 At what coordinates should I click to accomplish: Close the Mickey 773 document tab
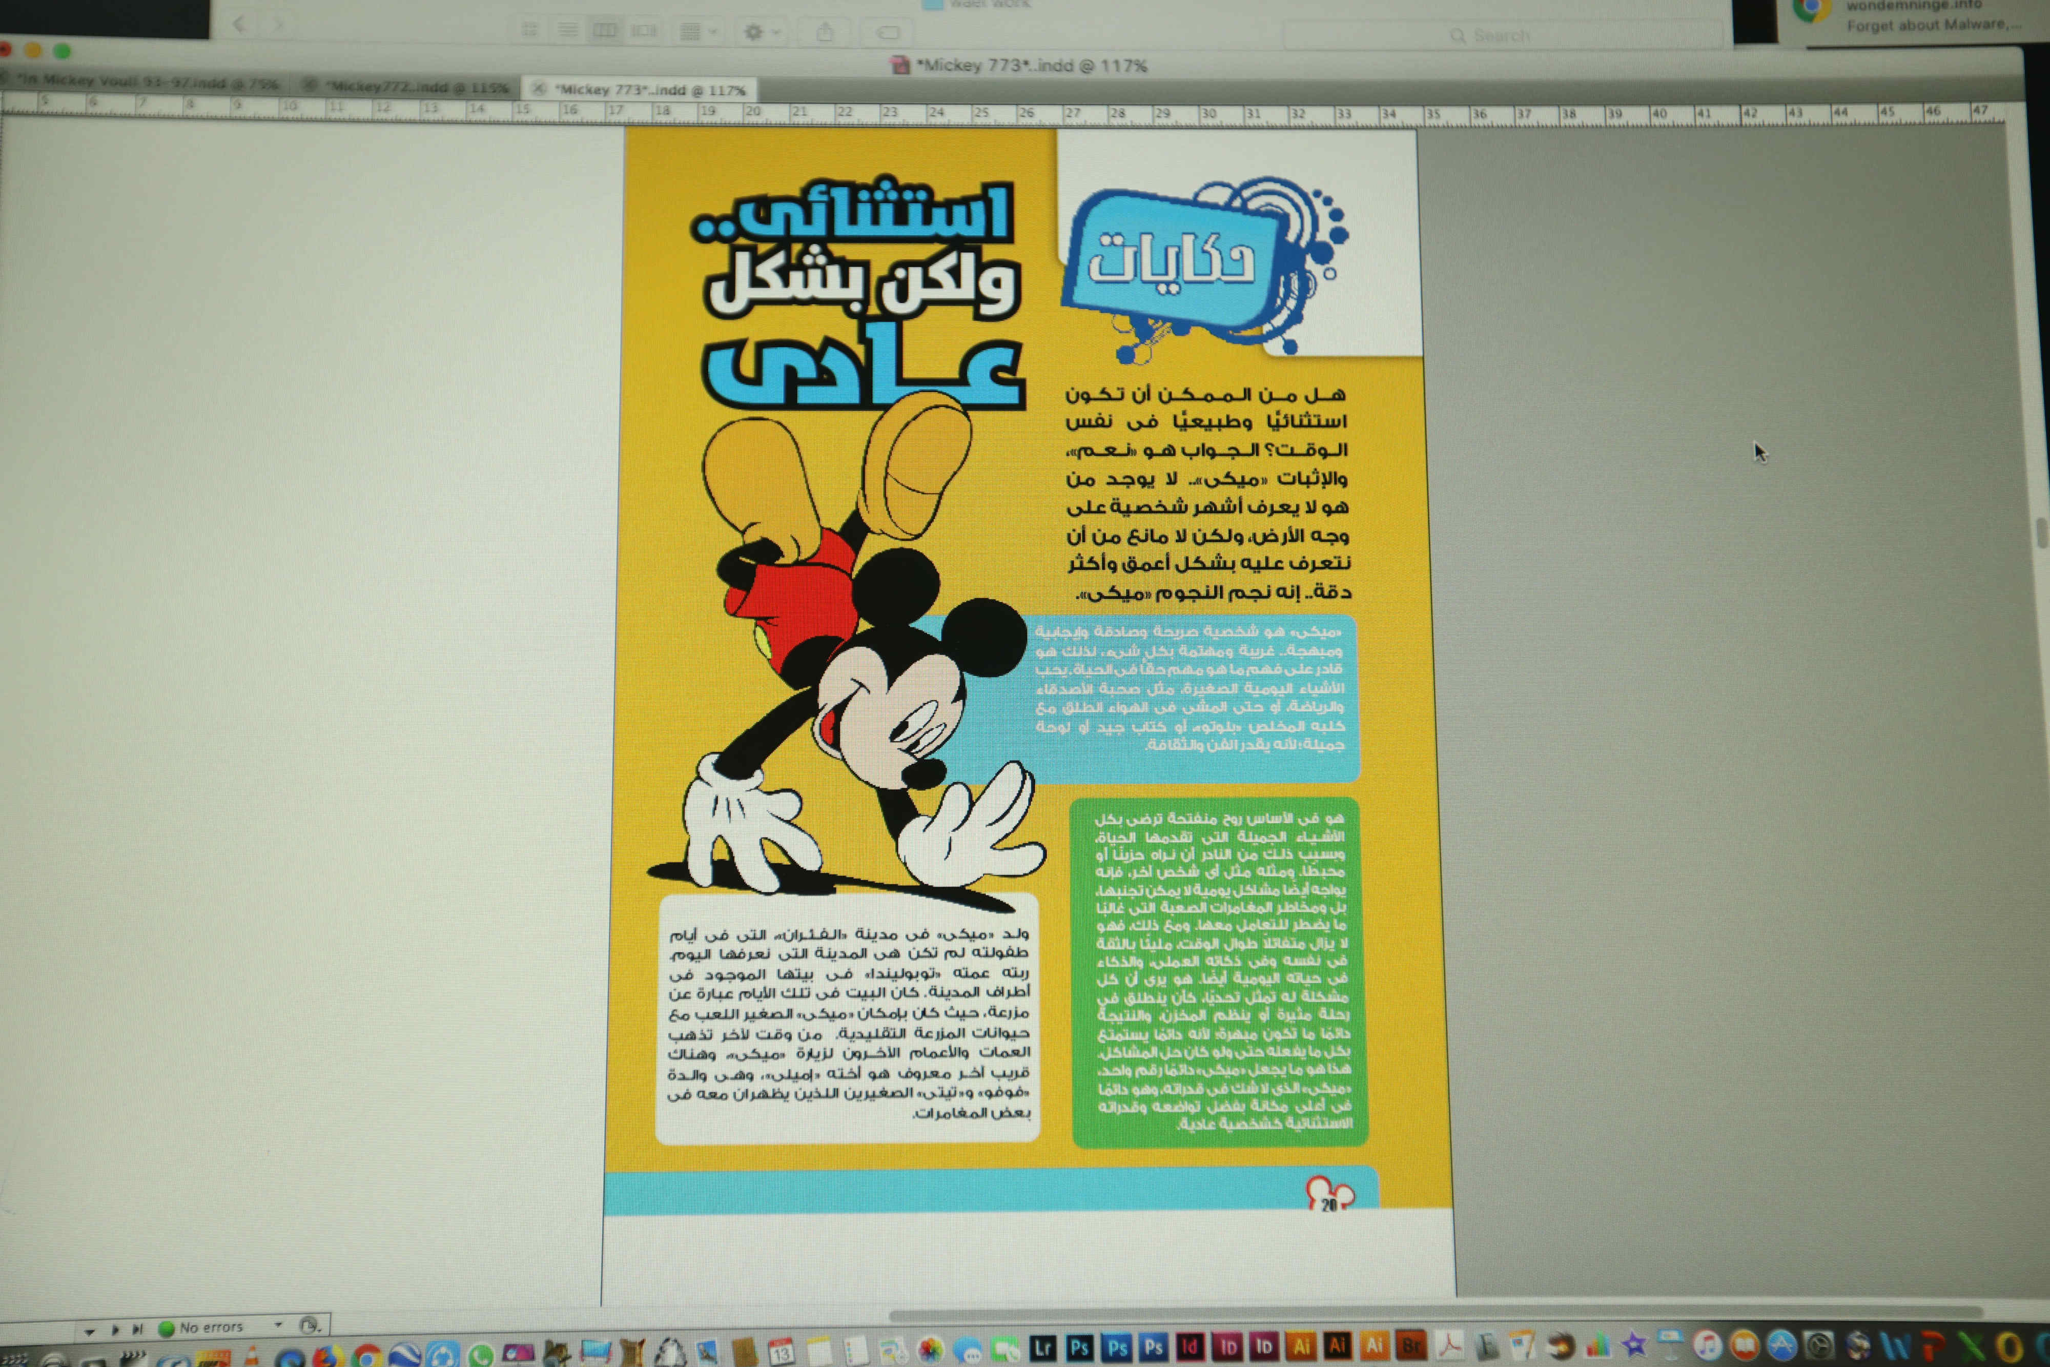(x=538, y=88)
